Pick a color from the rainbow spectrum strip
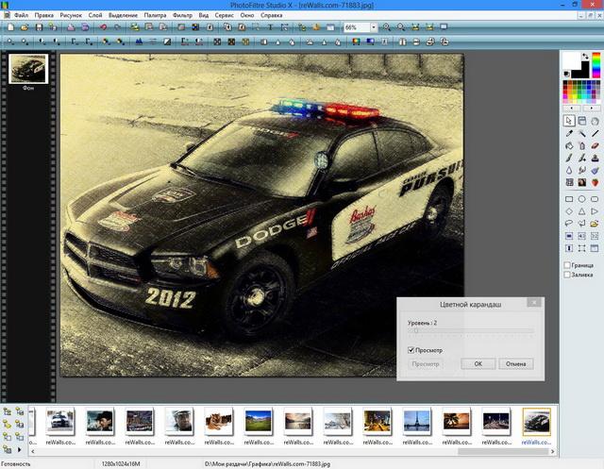The width and height of the screenshot is (604, 469). point(596,65)
